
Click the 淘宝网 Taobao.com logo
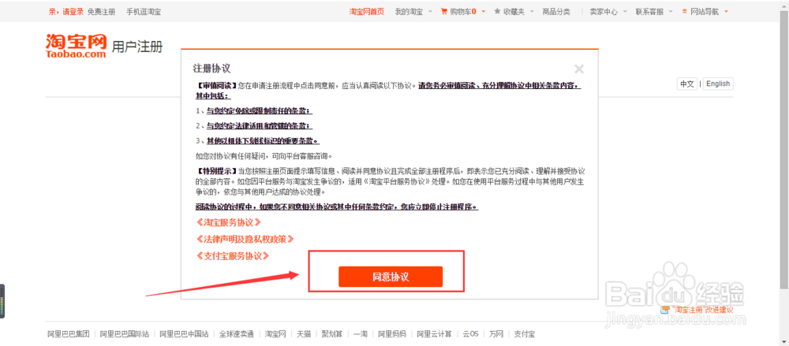[x=76, y=45]
